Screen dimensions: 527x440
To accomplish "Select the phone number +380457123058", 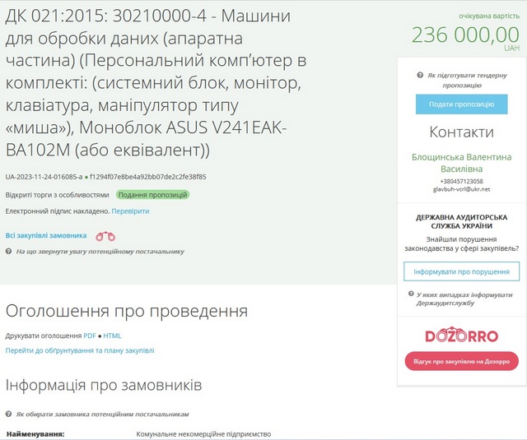I will pos(461,181).
